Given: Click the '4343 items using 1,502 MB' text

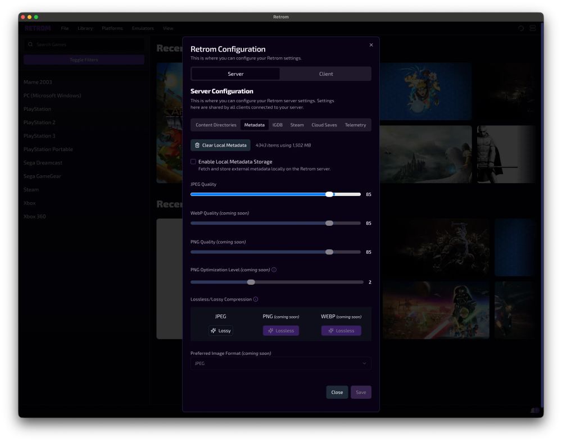Looking at the screenshot, I should 283,145.
